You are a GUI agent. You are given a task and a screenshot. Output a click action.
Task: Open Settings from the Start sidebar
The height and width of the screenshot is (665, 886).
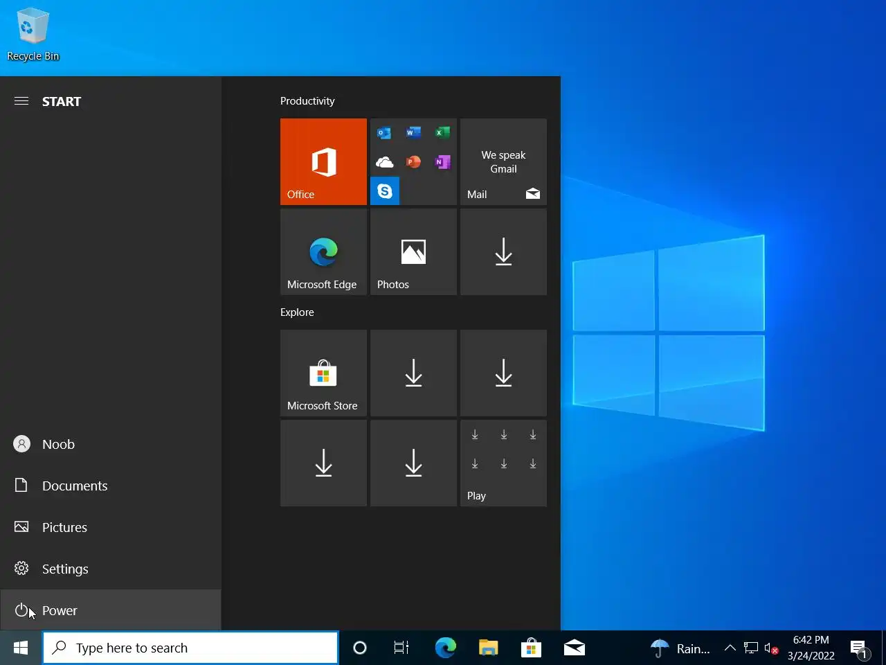[x=111, y=569]
